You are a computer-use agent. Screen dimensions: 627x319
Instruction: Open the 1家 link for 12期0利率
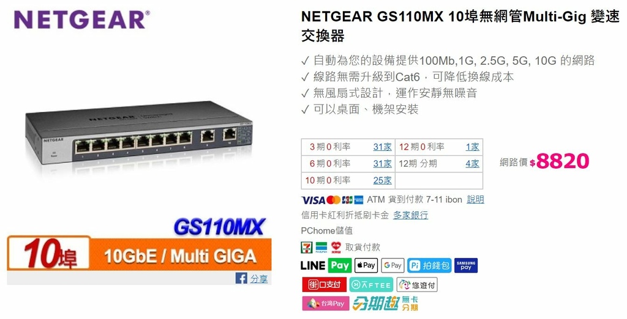click(472, 147)
